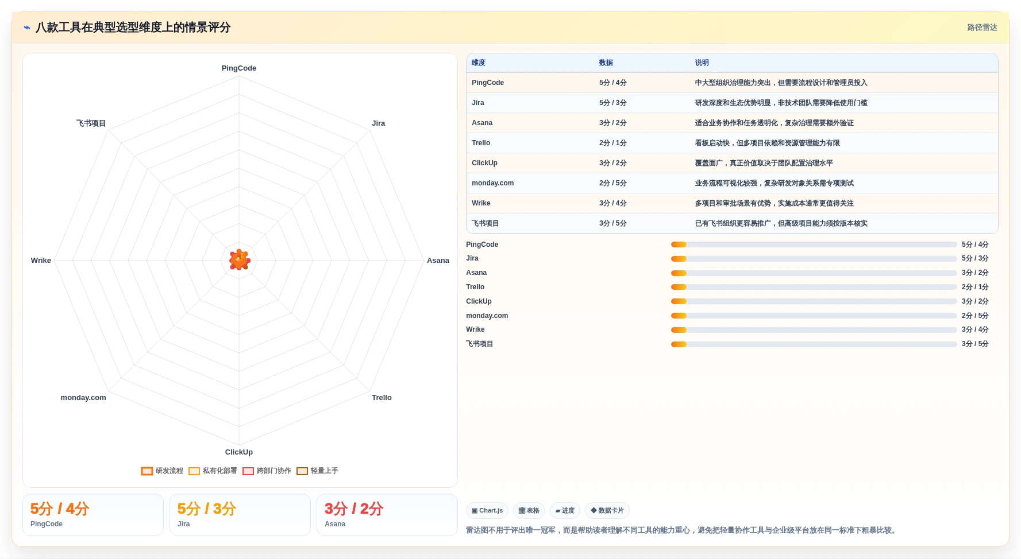Click the ClickUp radar axis label
The image size is (1021, 559).
[239, 452]
